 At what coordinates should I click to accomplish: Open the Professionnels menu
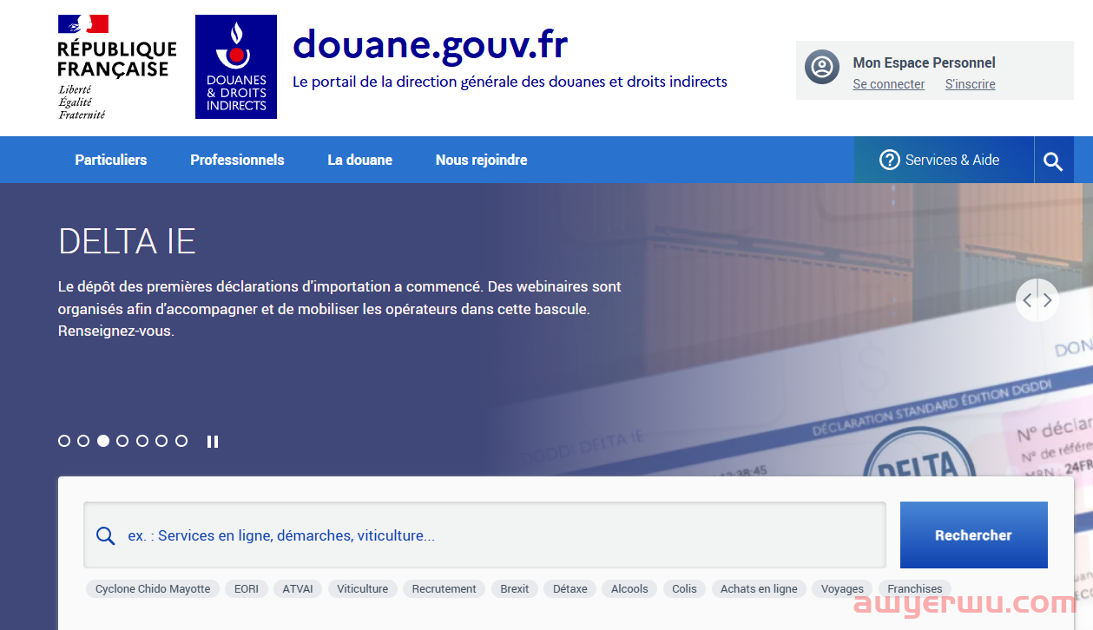click(x=237, y=160)
